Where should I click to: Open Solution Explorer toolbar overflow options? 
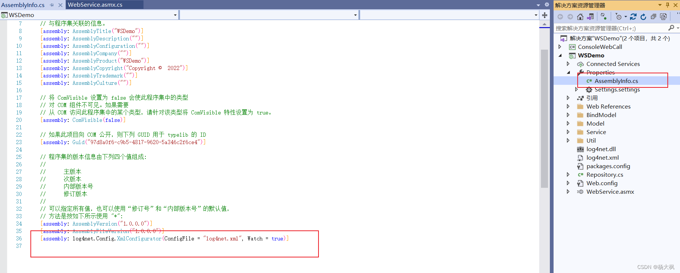pos(678,14)
